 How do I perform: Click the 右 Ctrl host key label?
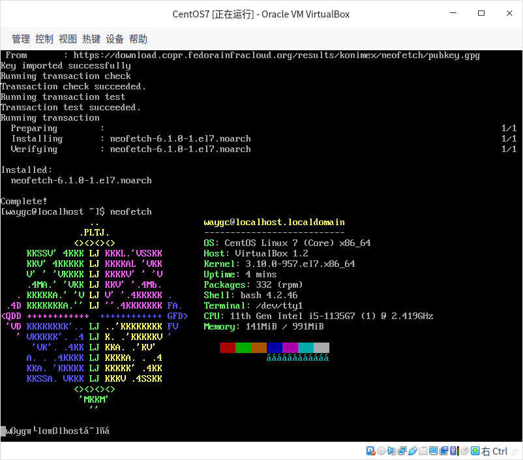494,452
